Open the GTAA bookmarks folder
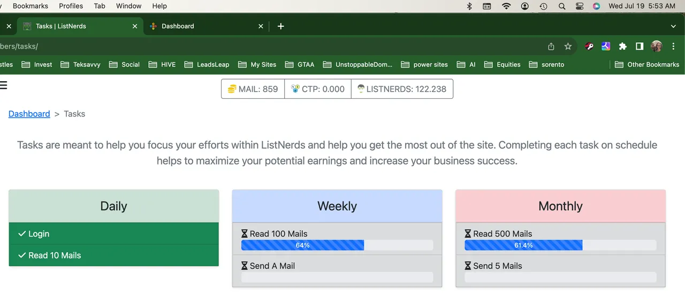 (299, 65)
